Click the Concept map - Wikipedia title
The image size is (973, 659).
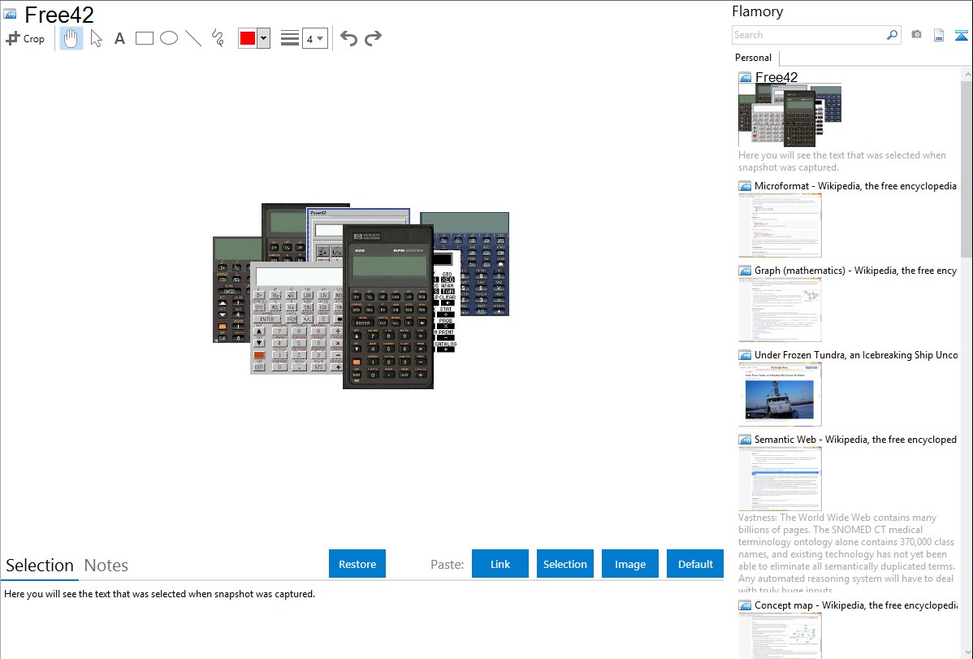[x=855, y=605]
